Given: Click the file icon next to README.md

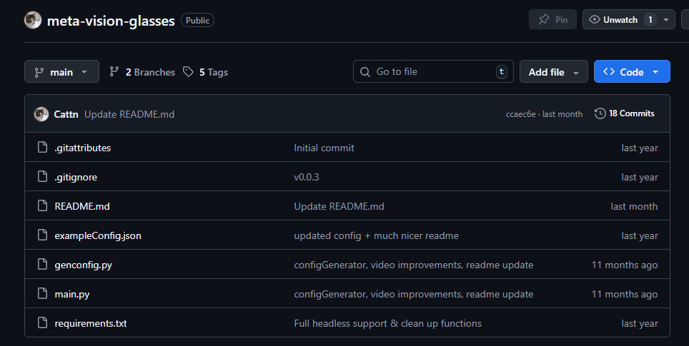Looking at the screenshot, I should (41, 206).
